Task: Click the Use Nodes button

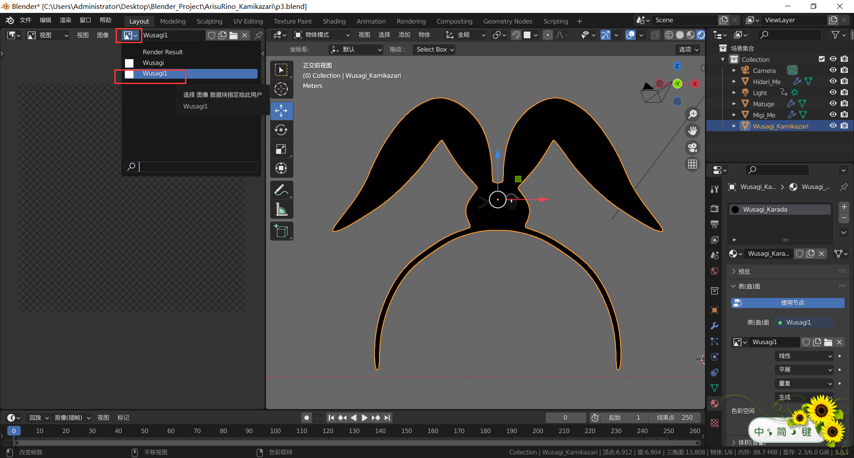Action: point(787,303)
